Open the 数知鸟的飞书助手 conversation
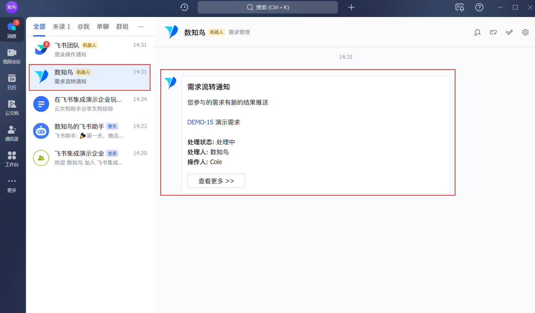The height and width of the screenshot is (313, 535). (90, 131)
